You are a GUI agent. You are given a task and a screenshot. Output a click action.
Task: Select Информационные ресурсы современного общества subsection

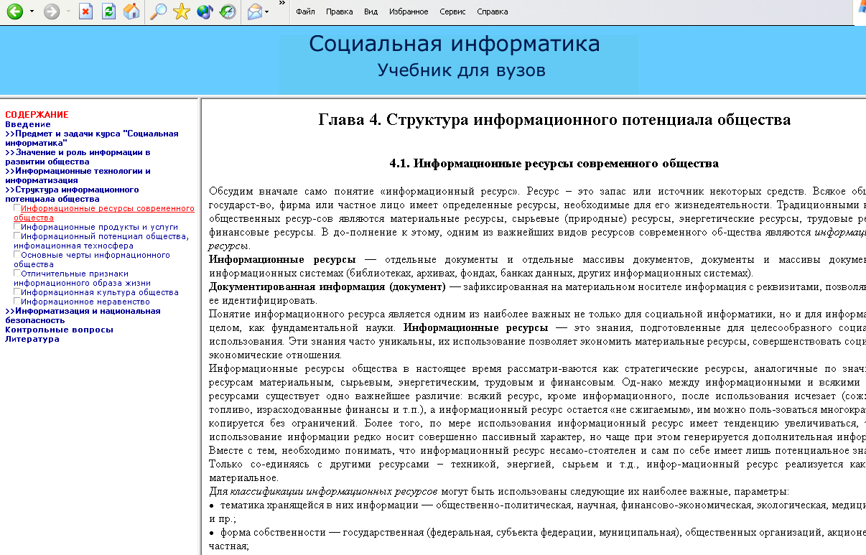coord(104,213)
